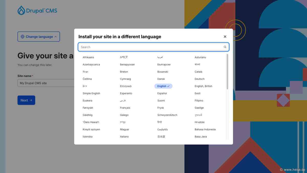Screen dimensions: 307x173
Task: Pick Frysk language
Action: pyautogui.click(x=161, y=108)
